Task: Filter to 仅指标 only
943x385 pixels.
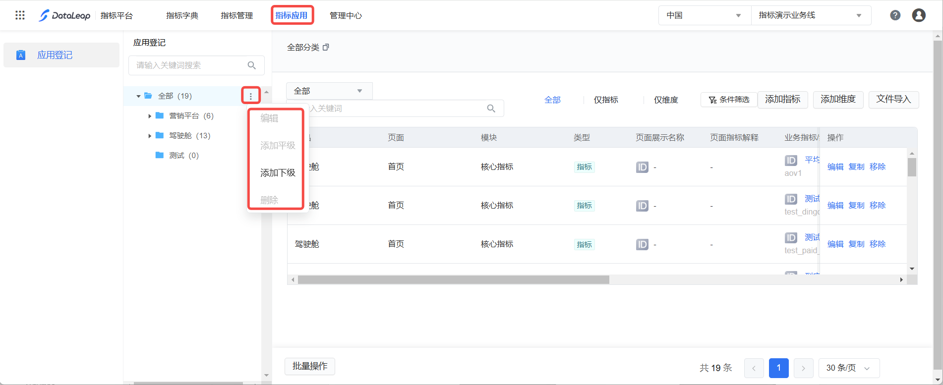Action: [x=606, y=100]
